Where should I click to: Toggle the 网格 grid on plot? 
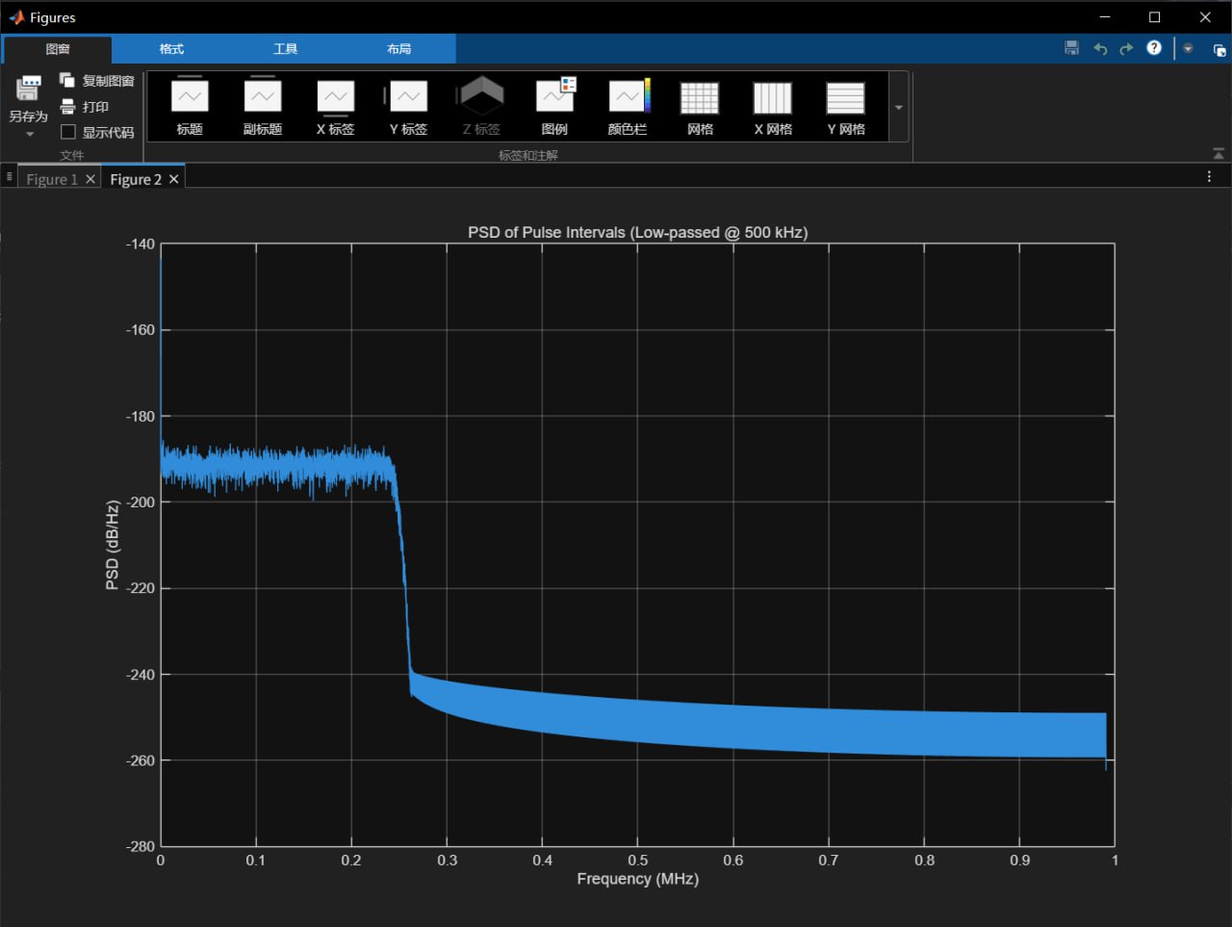coord(700,98)
